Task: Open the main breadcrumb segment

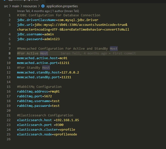Action: 16,6
